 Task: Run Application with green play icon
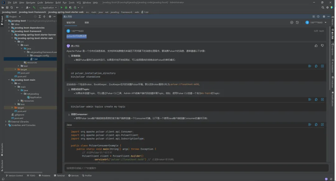tap(62, 7)
